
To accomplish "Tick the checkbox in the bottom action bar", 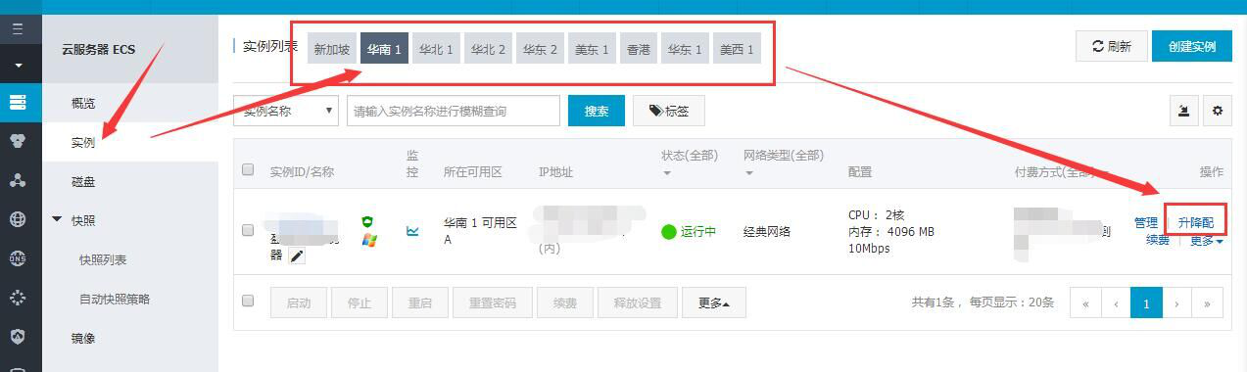I will click(248, 301).
